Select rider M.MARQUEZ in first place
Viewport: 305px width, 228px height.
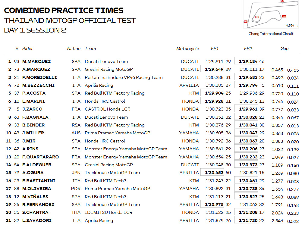36,61
